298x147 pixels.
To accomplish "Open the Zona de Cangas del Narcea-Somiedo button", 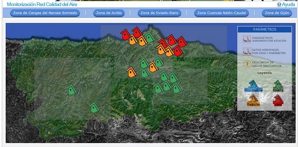I will [x=45, y=13].
